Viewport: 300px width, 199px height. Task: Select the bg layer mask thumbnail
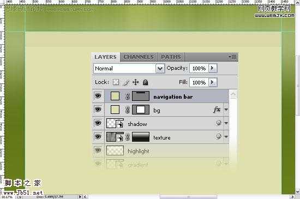[x=141, y=110]
